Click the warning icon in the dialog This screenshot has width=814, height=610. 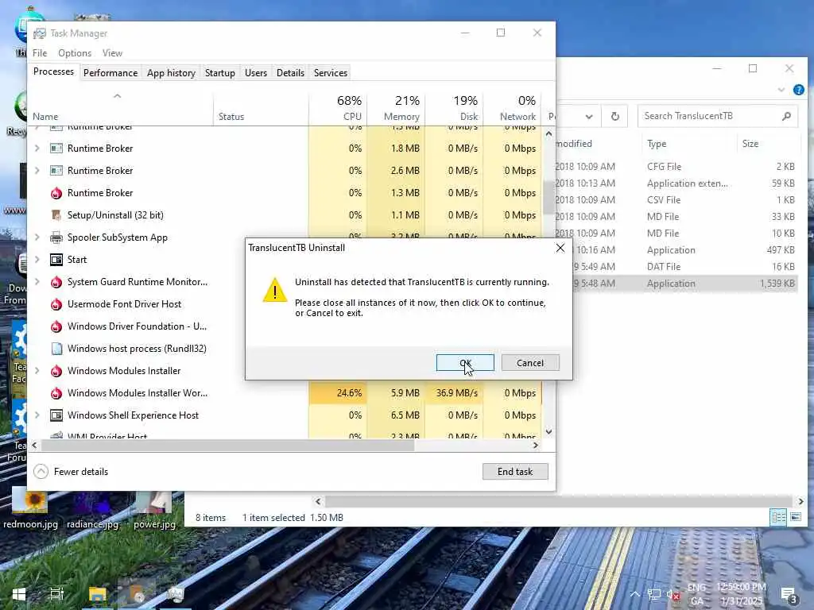point(274,290)
